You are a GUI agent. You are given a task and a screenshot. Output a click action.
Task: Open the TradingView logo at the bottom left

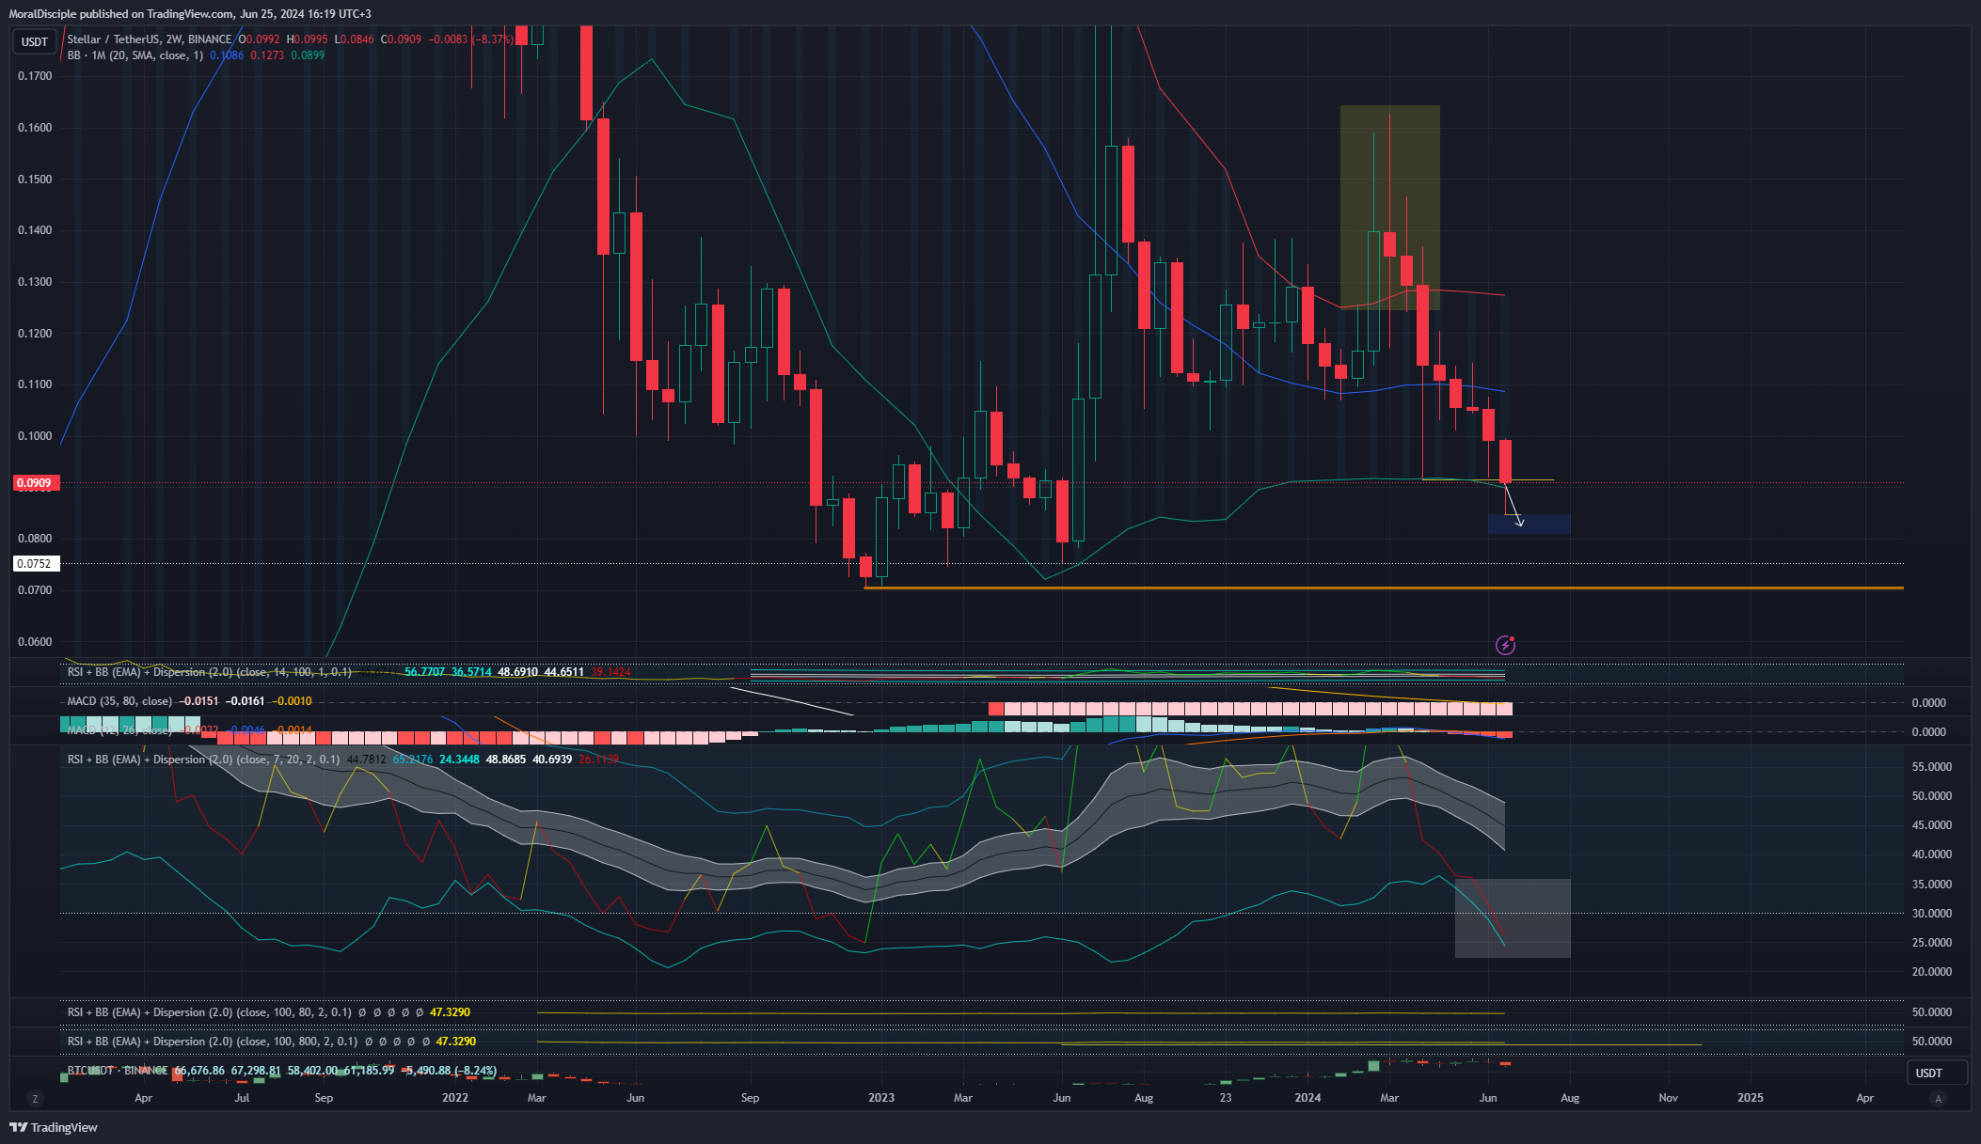54,1127
